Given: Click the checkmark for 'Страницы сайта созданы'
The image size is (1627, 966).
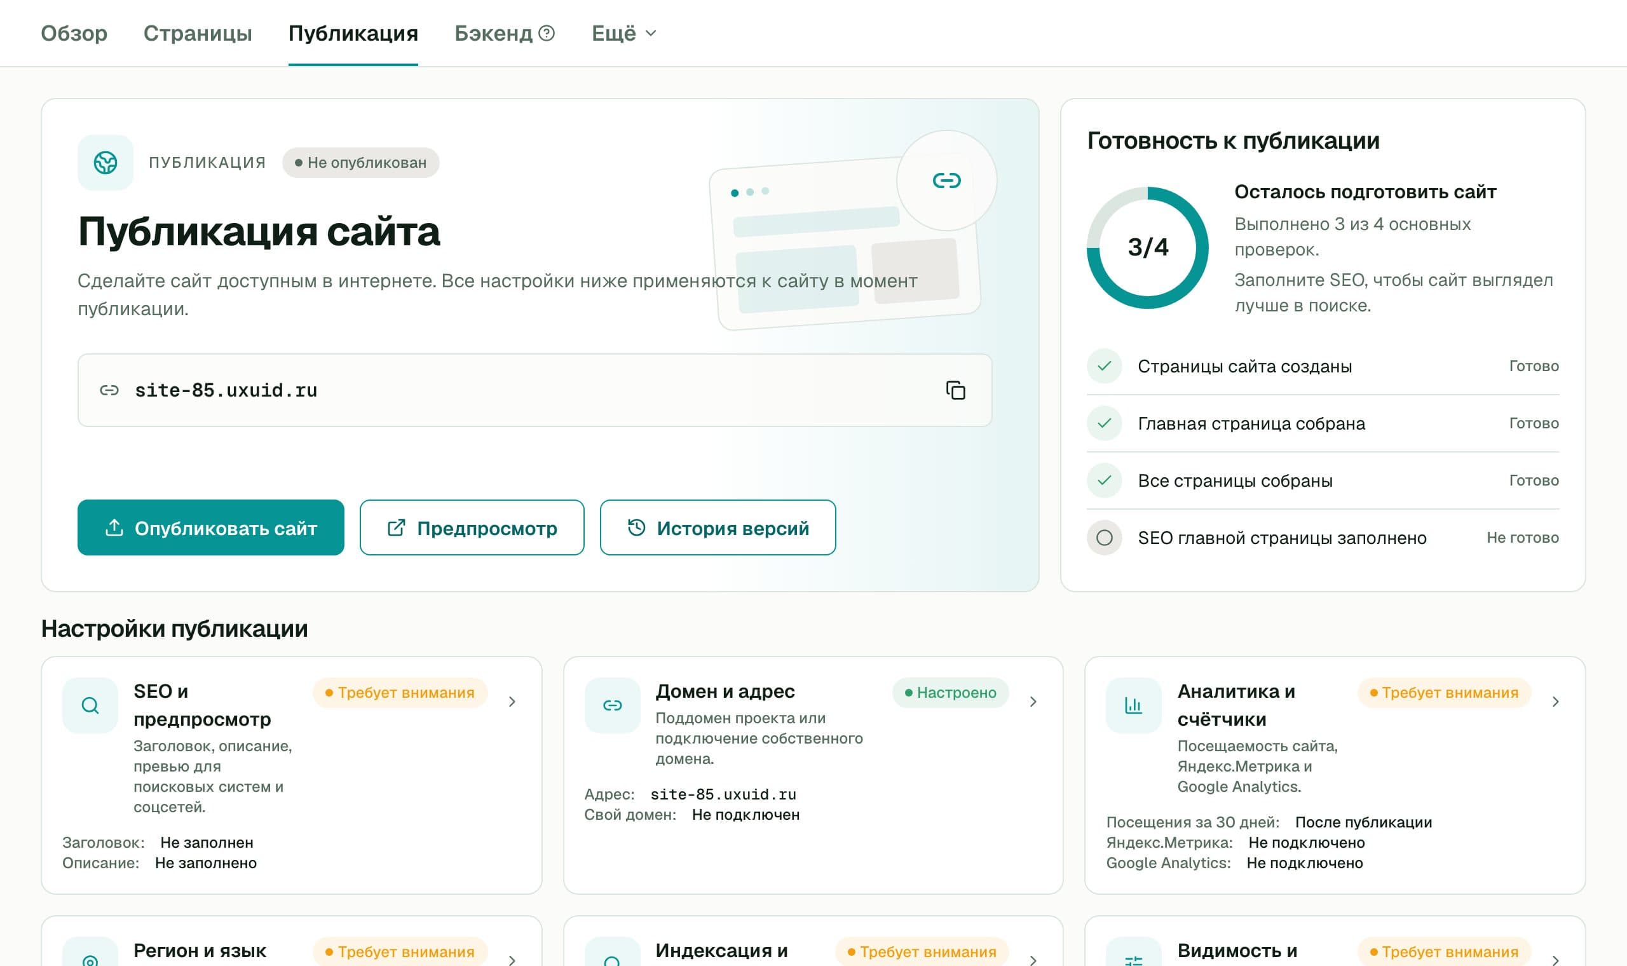Looking at the screenshot, I should coord(1105,366).
